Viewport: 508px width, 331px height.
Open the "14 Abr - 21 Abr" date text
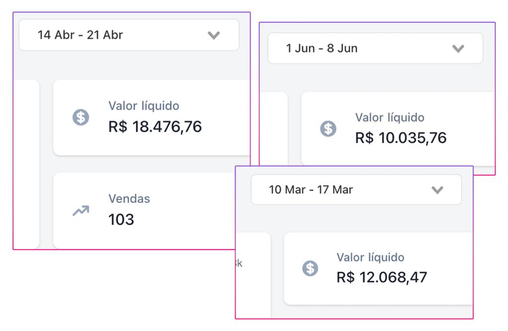80,35
